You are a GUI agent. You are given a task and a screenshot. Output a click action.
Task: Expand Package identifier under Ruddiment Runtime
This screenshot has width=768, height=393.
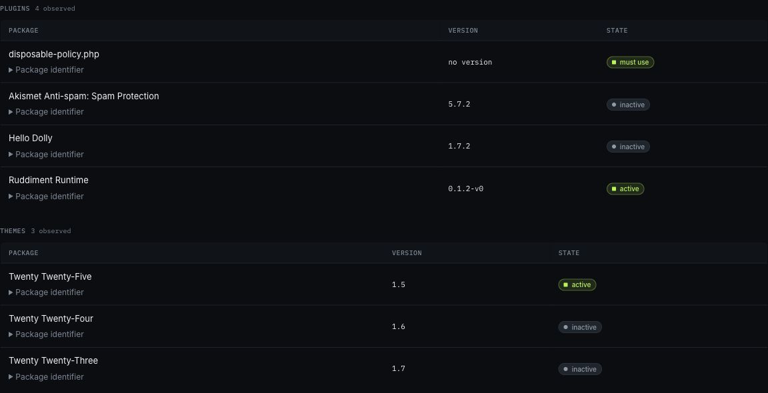(46, 196)
